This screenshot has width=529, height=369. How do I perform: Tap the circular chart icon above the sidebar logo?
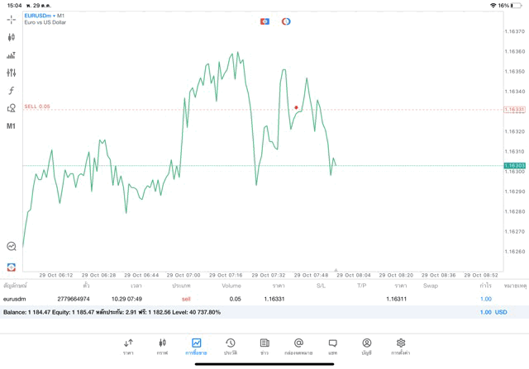point(11,246)
